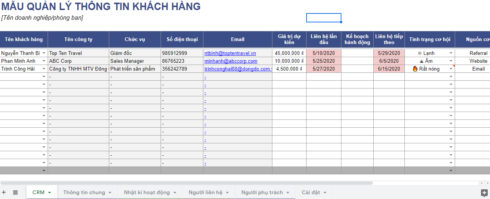This screenshot has width=490, height=199.
Task: Click the Explore icon at bottom right
Action: pyautogui.click(x=484, y=193)
